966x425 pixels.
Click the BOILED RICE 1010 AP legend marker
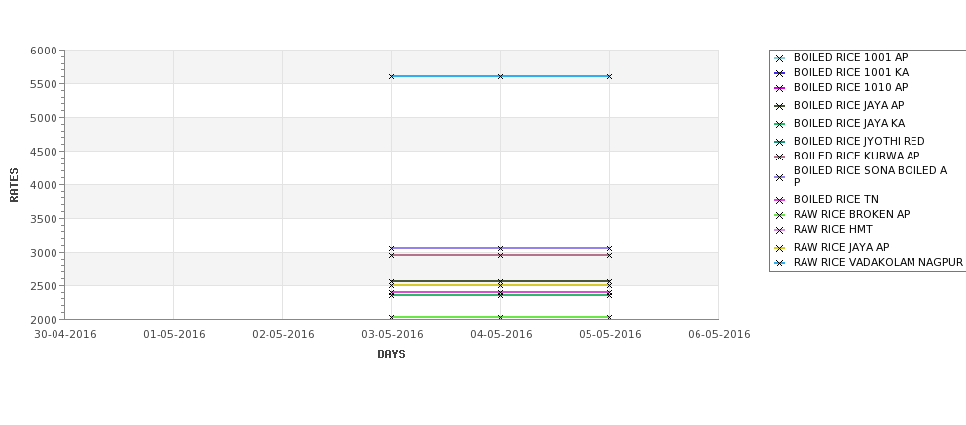click(x=780, y=89)
